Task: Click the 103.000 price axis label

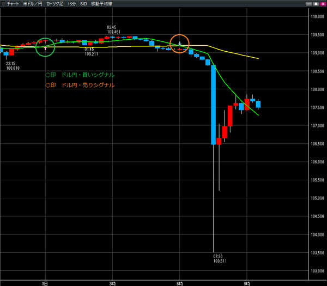Action: [317, 271]
